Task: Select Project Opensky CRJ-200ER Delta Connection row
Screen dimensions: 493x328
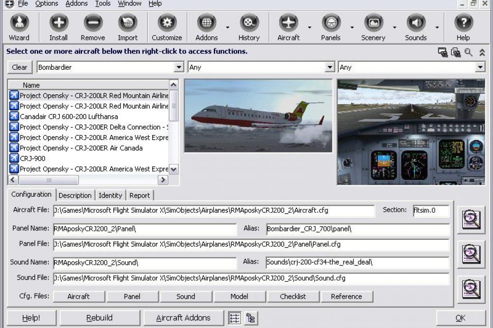Action: click(x=89, y=127)
